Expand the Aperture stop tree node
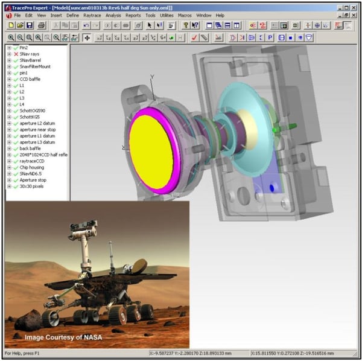362x361 pixels. (9, 180)
